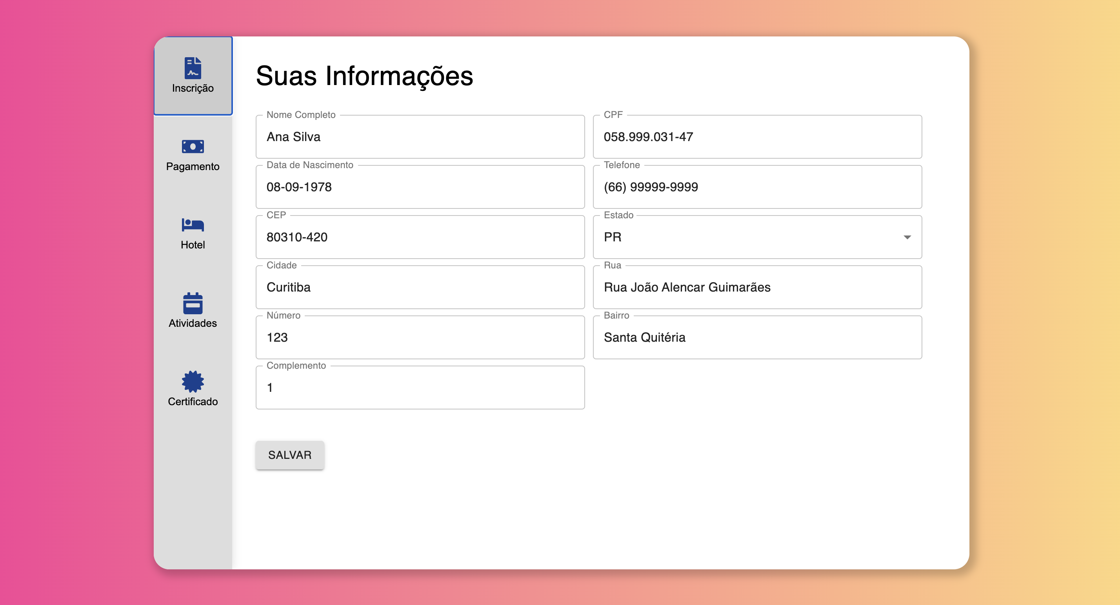The width and height of the screenshot is (1120, 605).
Task: Switch to the Atividades label tab
Action: click(x=193, y=324)
